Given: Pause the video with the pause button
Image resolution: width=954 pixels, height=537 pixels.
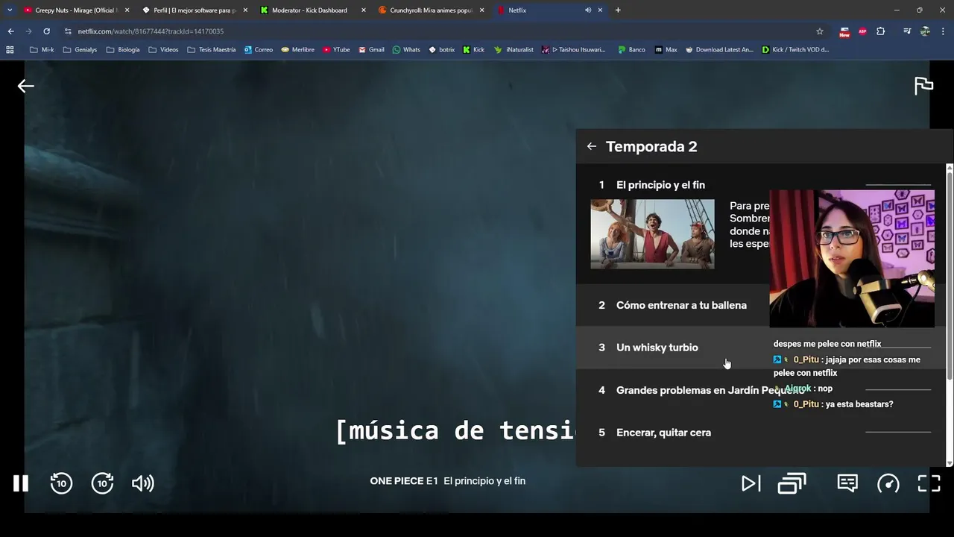Looking at the screenshot, I should 21,483.
